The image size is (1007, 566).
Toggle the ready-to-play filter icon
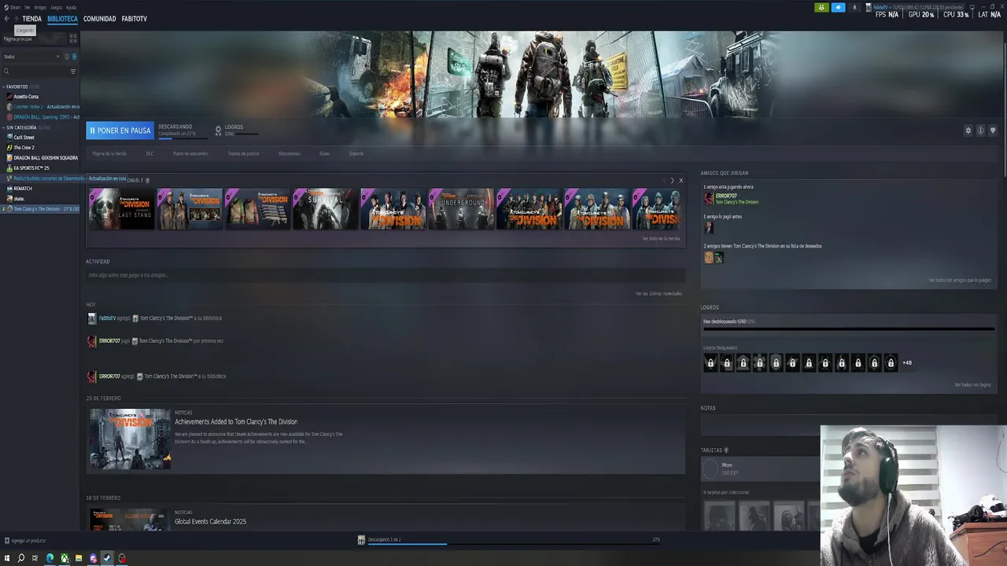(74, 57)
